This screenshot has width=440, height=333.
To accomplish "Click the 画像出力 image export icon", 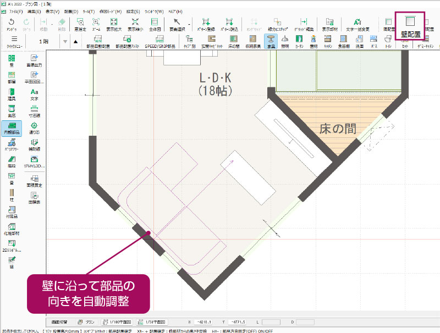I will (34, 61).
